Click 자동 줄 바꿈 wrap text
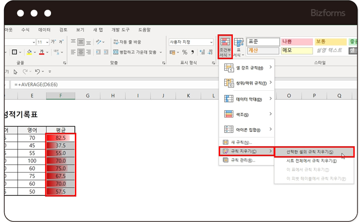Image resolution: width=361 pixels, height=222 pixels. click(127, 42)
